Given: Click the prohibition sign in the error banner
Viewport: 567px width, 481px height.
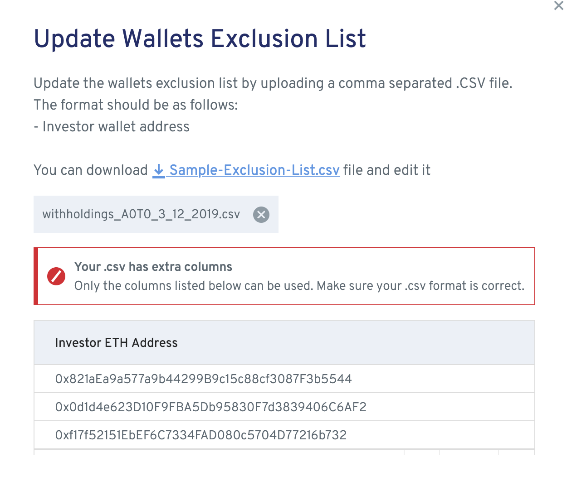Looking at the screenshot, I should (56, 276).
